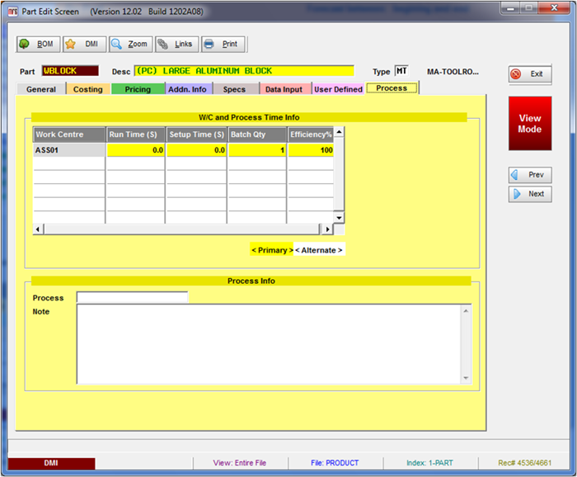Click the Rec# 4536/4661 status entry
This screenshot has height=477, width=577.
525,463
